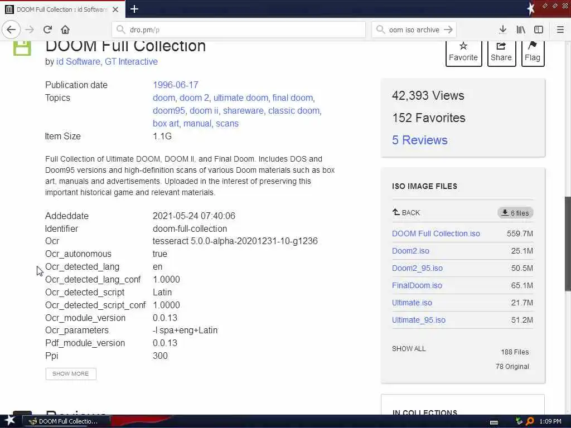Click the 'doom ii' topic link
Viewport: 571px width, 428px height.
pos(204,111)
